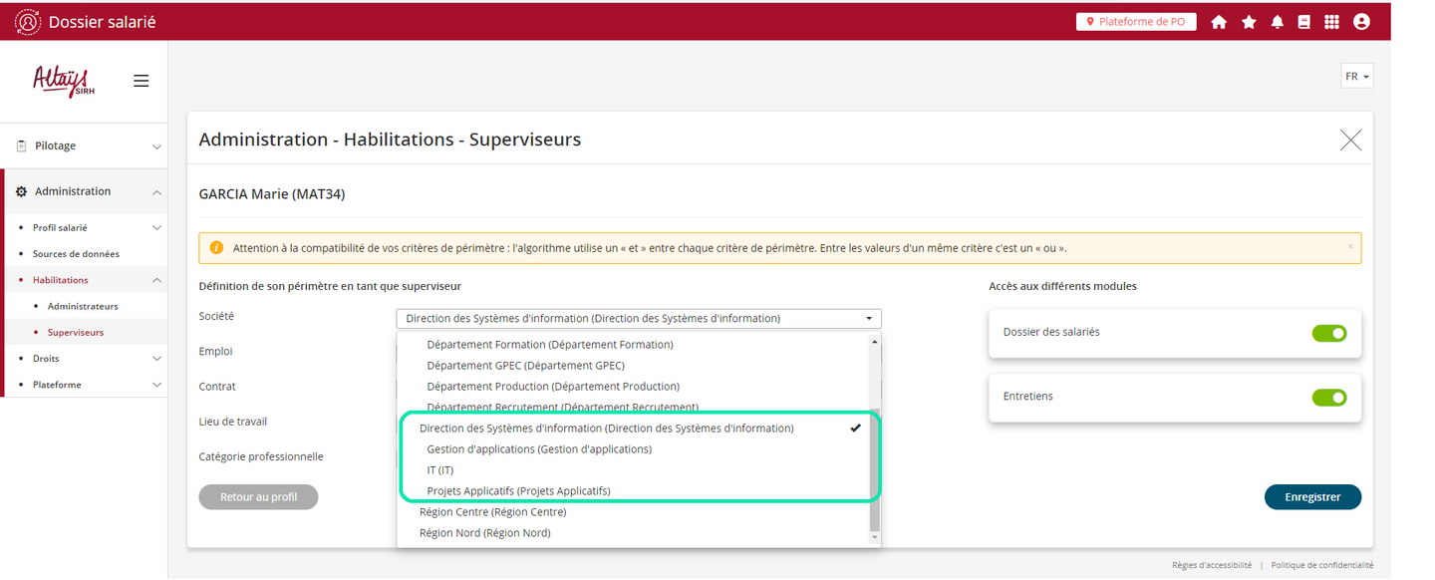Select Région Centre from the list
The height and width of the screenshot is (580, 1435).
pos(492,512)
